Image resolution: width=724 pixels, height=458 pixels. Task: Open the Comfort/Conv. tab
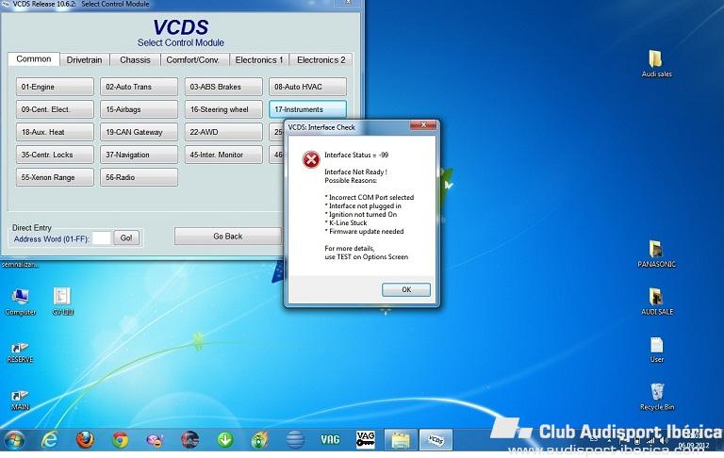[192, 60]
